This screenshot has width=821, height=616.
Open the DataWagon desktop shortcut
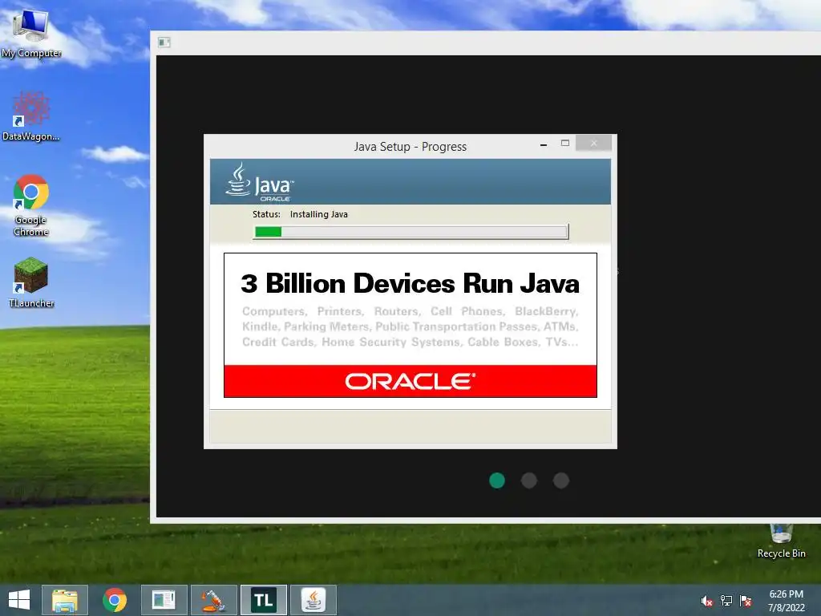pos(31,116)
